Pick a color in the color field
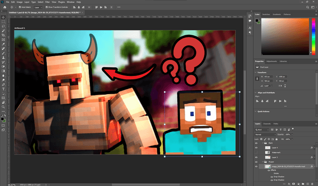 (285, 37)
